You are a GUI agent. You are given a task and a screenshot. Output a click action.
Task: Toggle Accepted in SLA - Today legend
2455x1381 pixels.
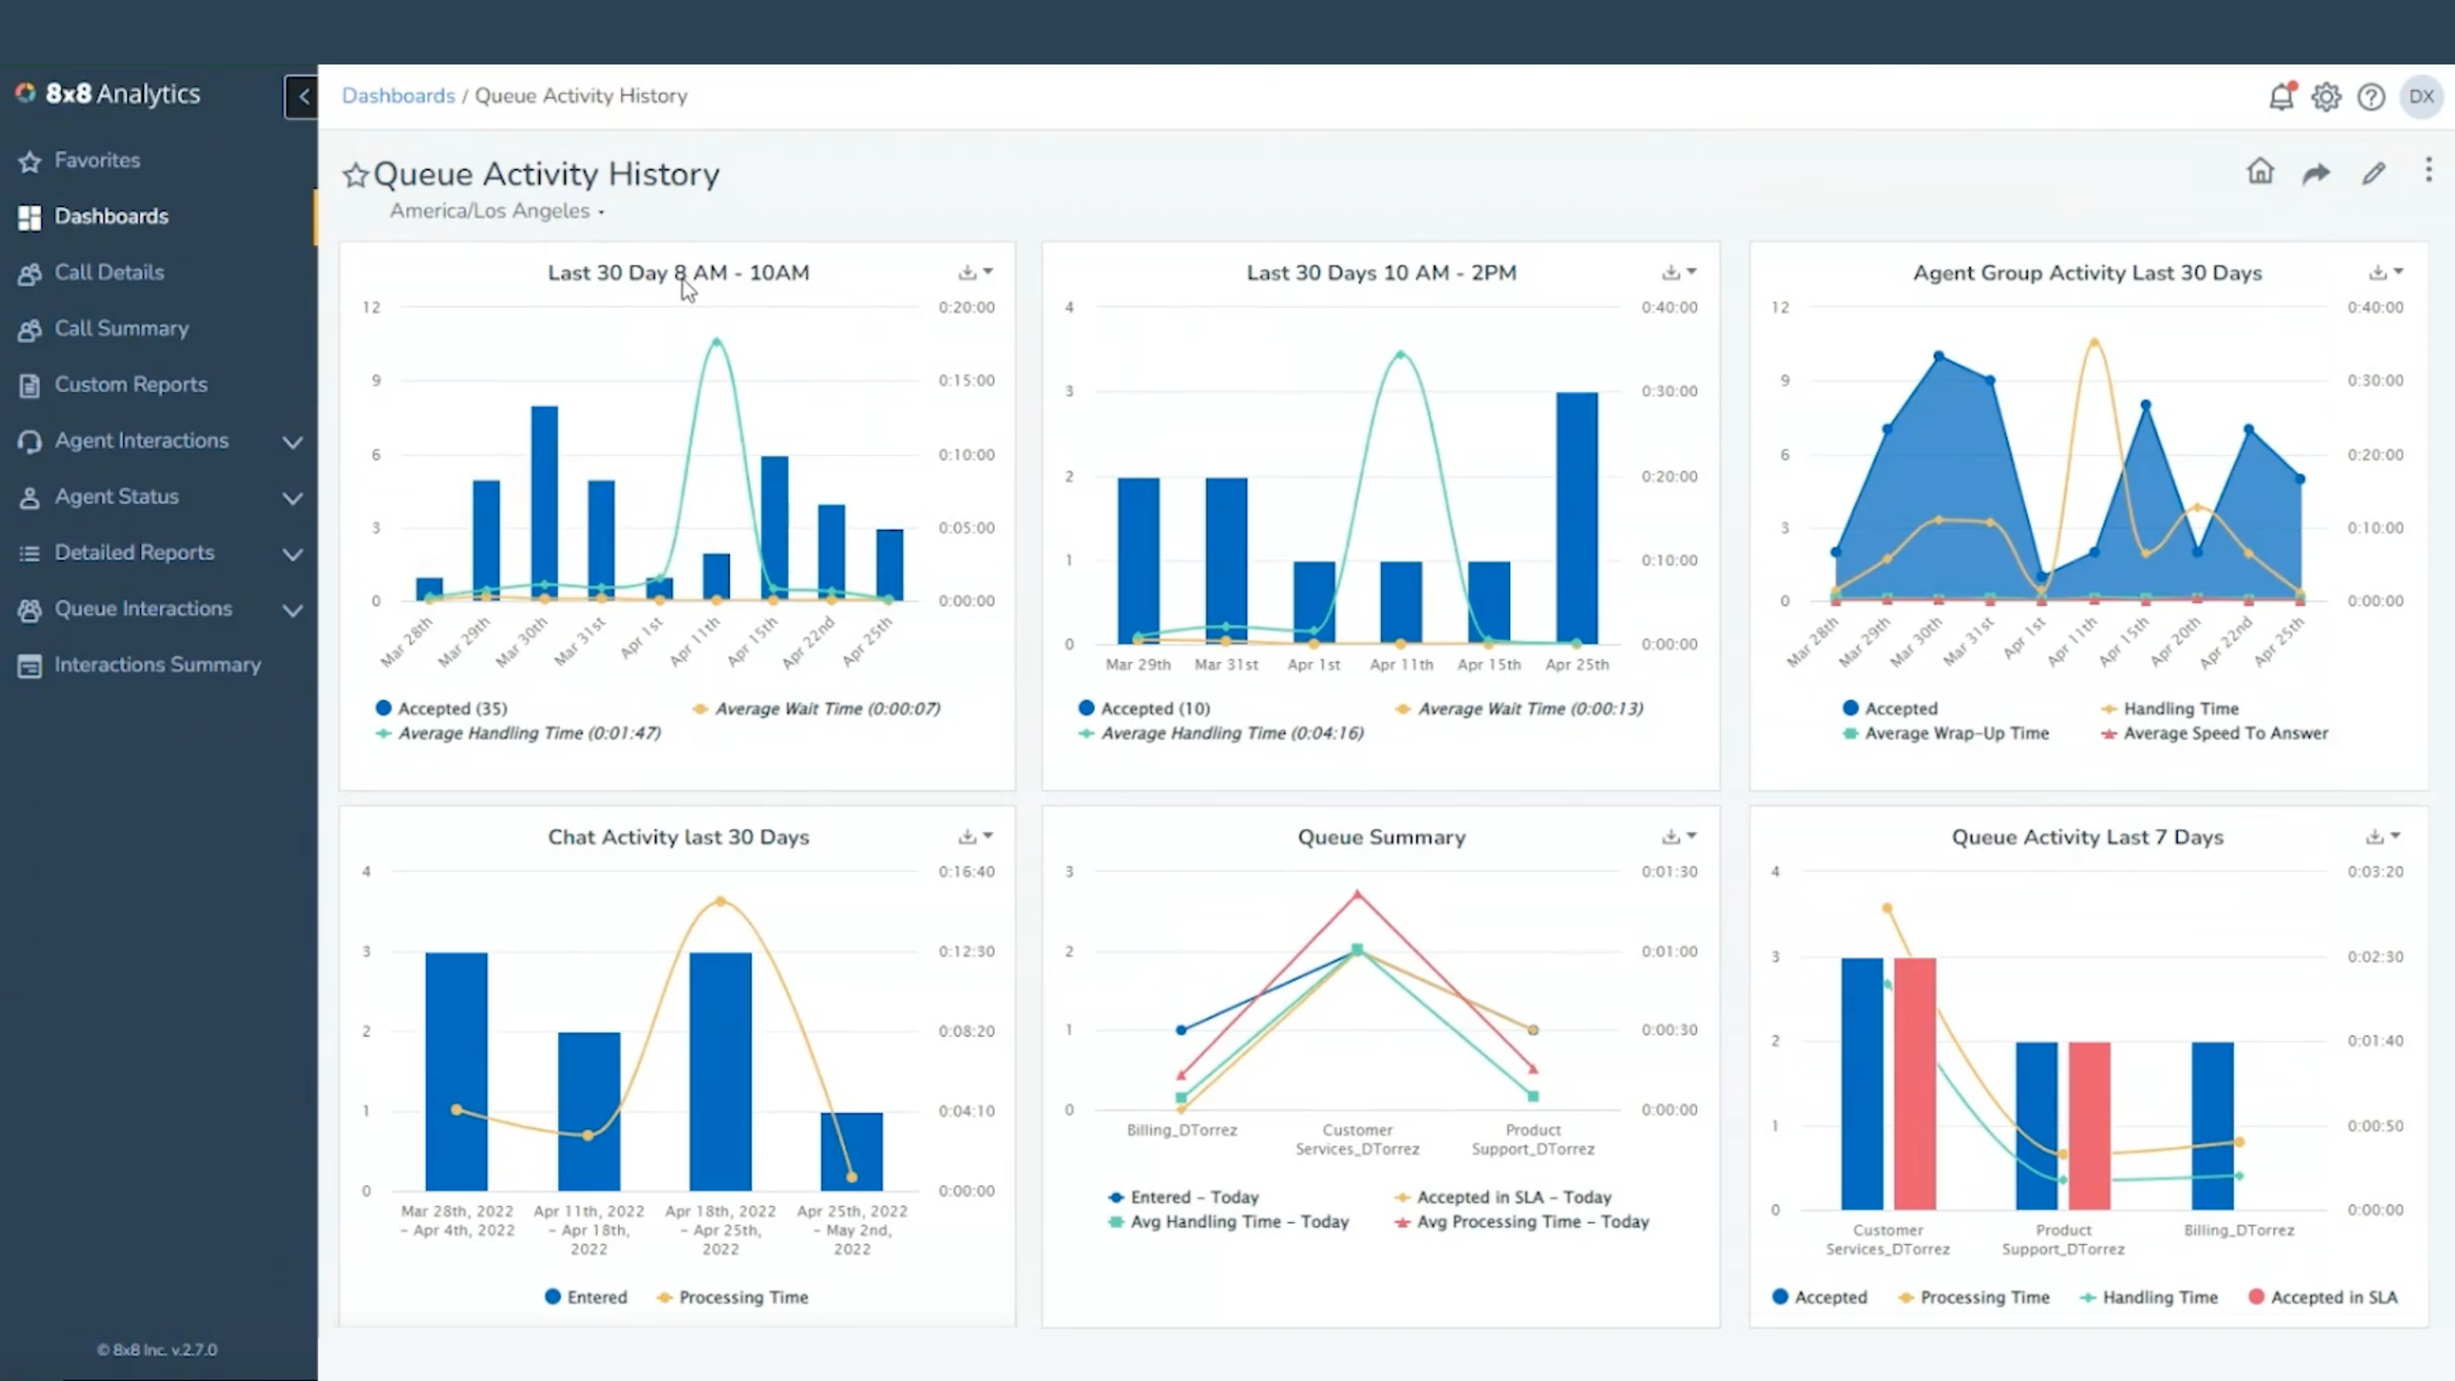coord(1502,1197)
